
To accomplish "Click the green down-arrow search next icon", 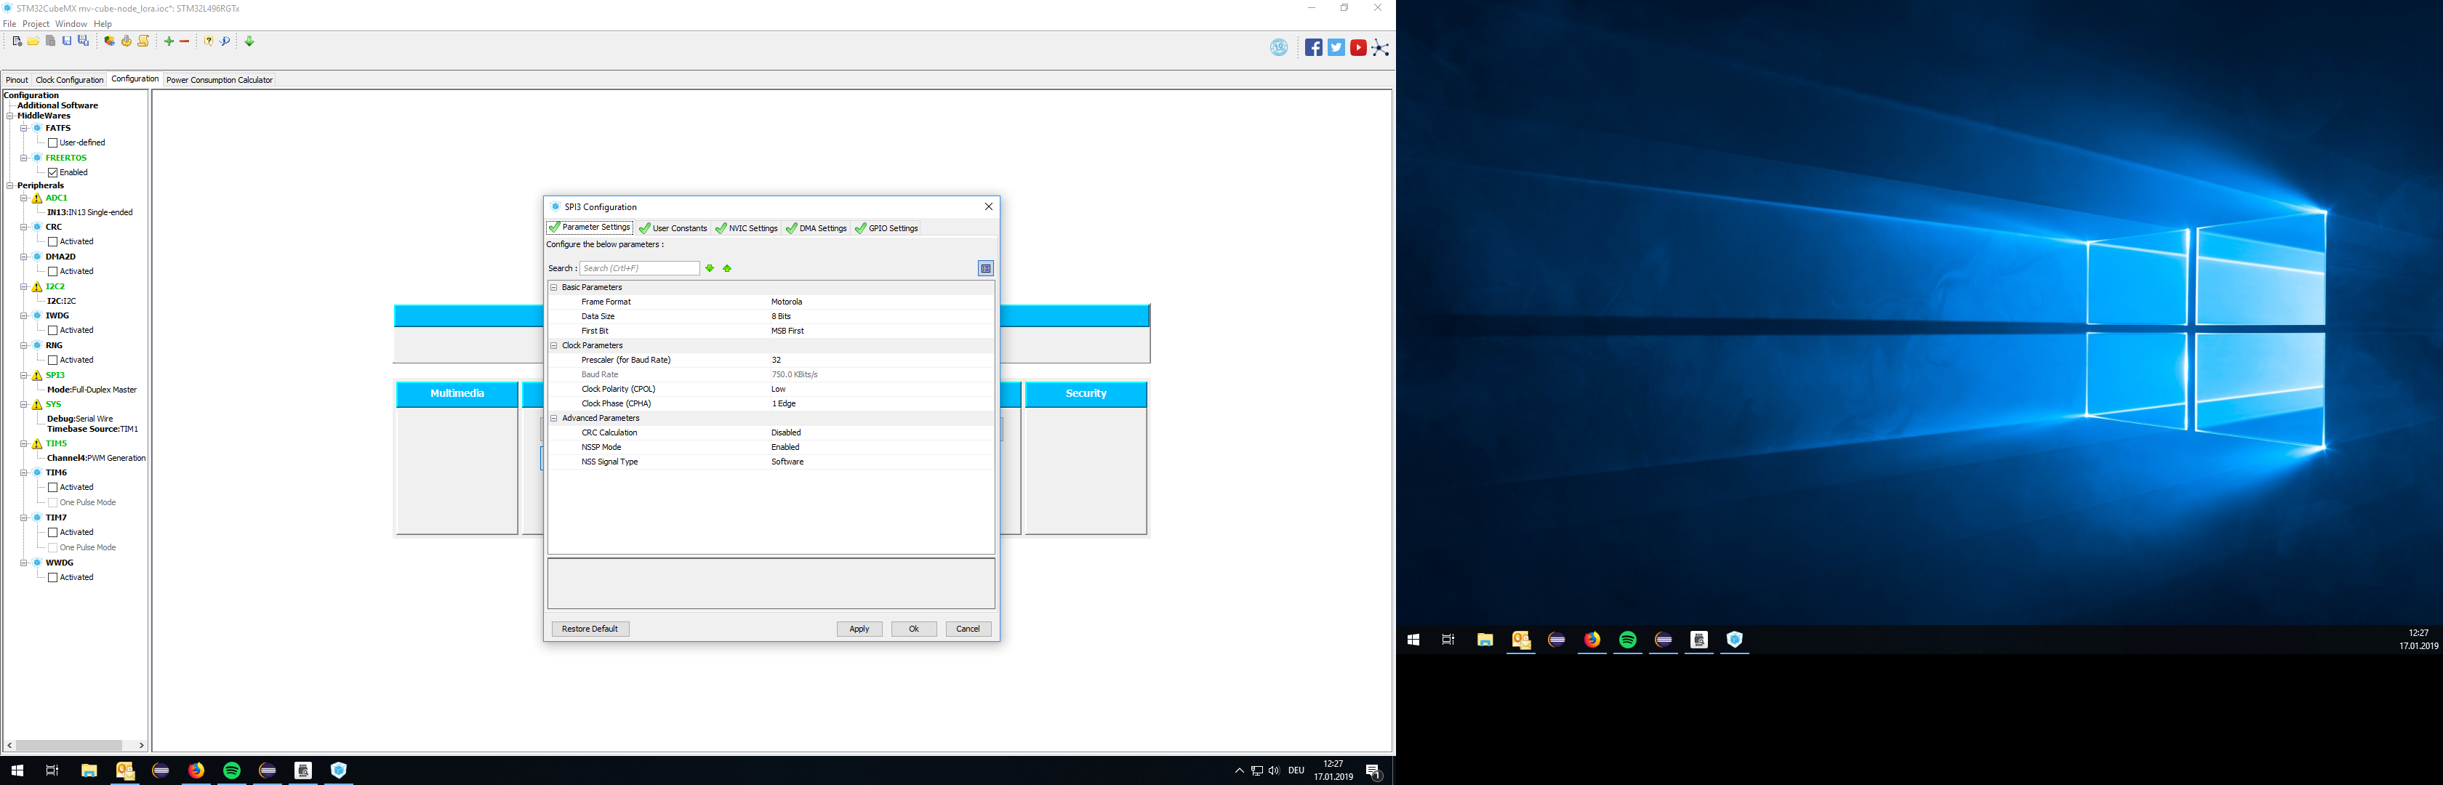I will click(x=710, y=268).
